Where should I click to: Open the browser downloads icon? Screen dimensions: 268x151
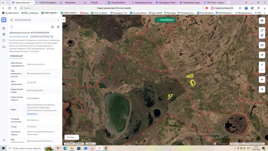(x=265, y=8)
